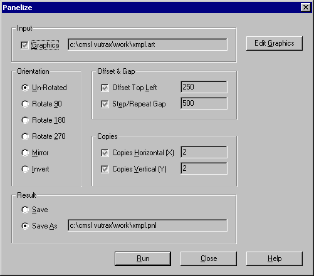Click the input graphics file path field

click(x=148, y=44)
